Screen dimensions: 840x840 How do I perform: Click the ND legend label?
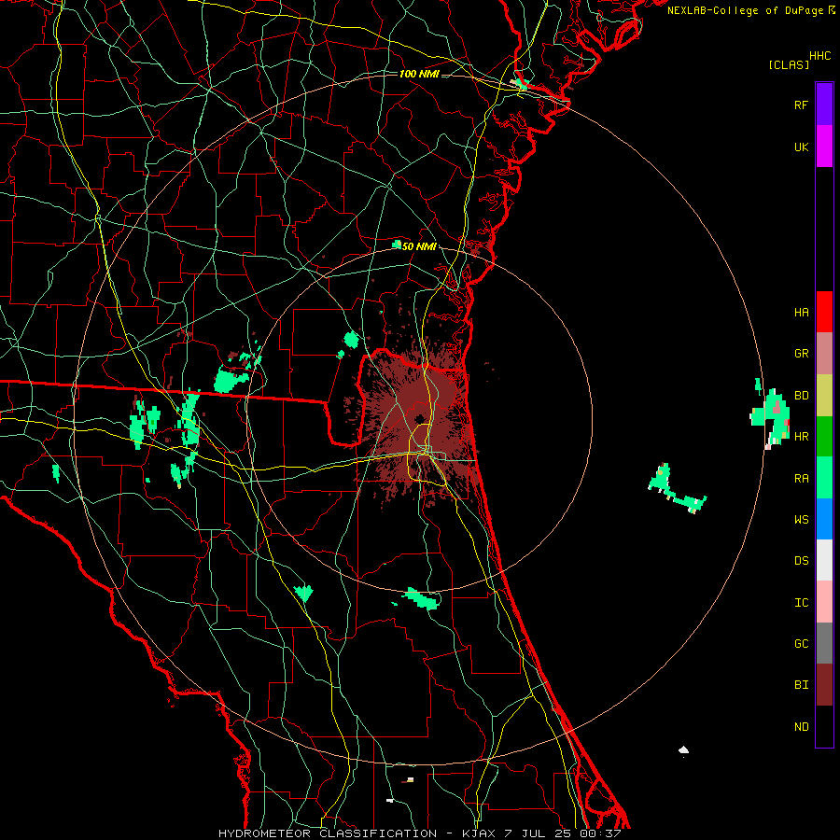pos(801,727)
